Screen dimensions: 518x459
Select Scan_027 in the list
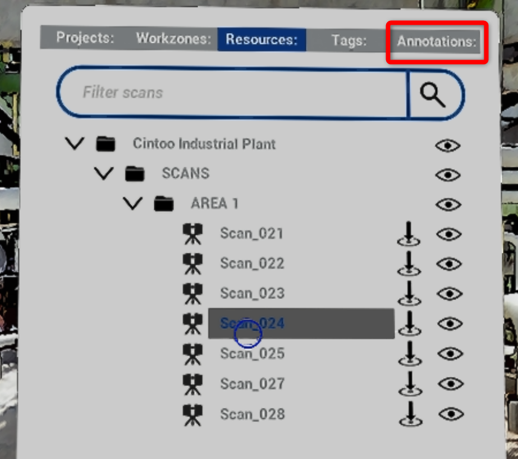point(252,384)
